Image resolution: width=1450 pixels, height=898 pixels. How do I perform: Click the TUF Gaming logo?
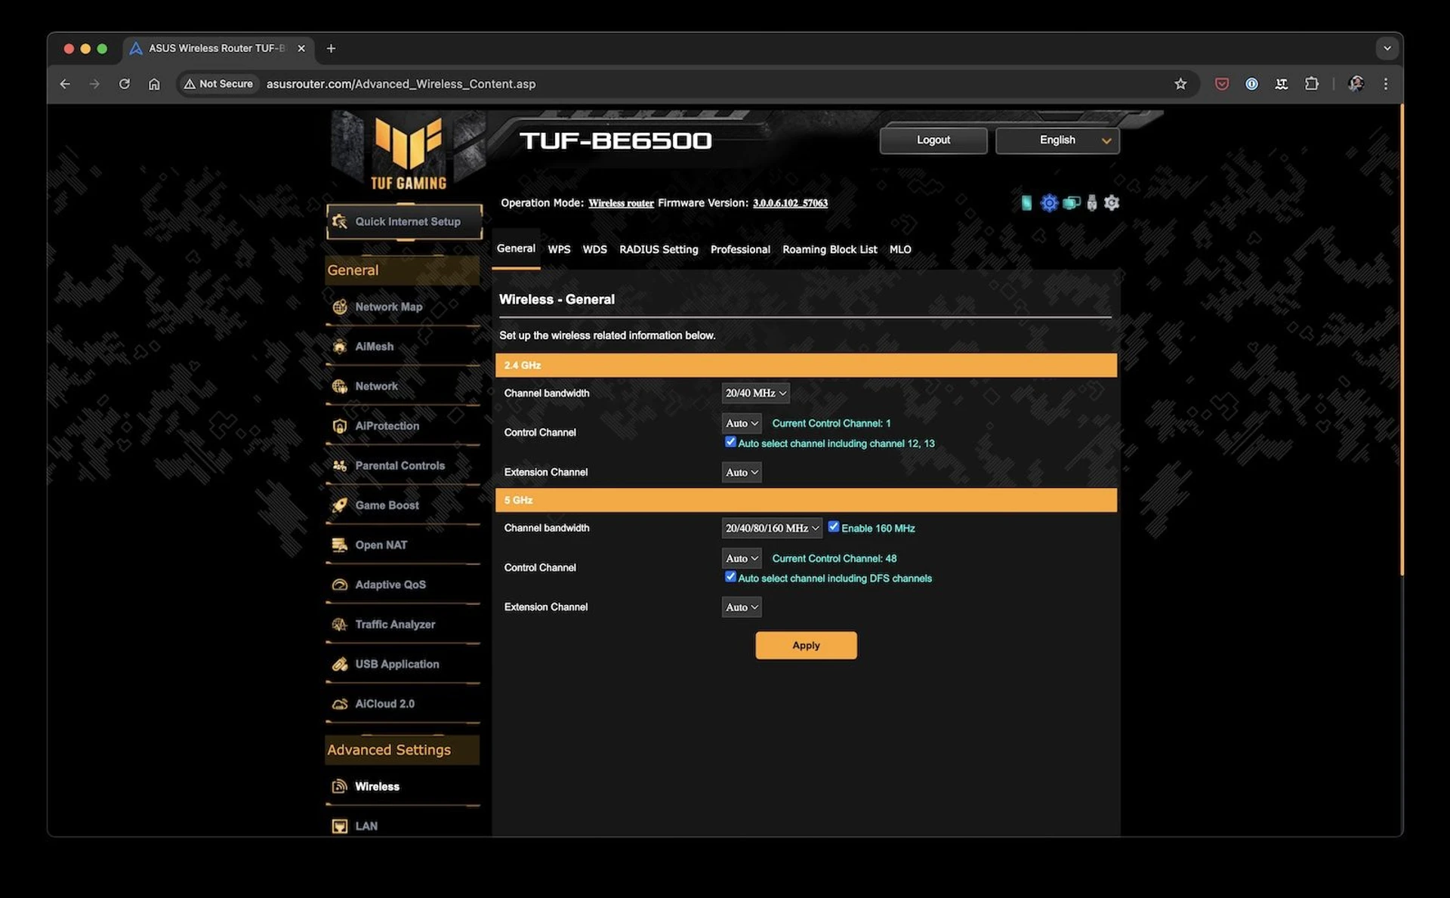pos(409,151)
